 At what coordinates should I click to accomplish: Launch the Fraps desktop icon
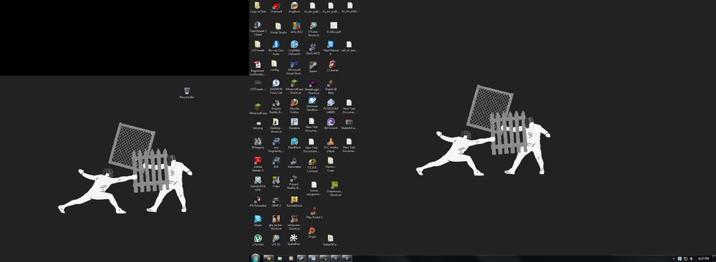click(276, 183)
